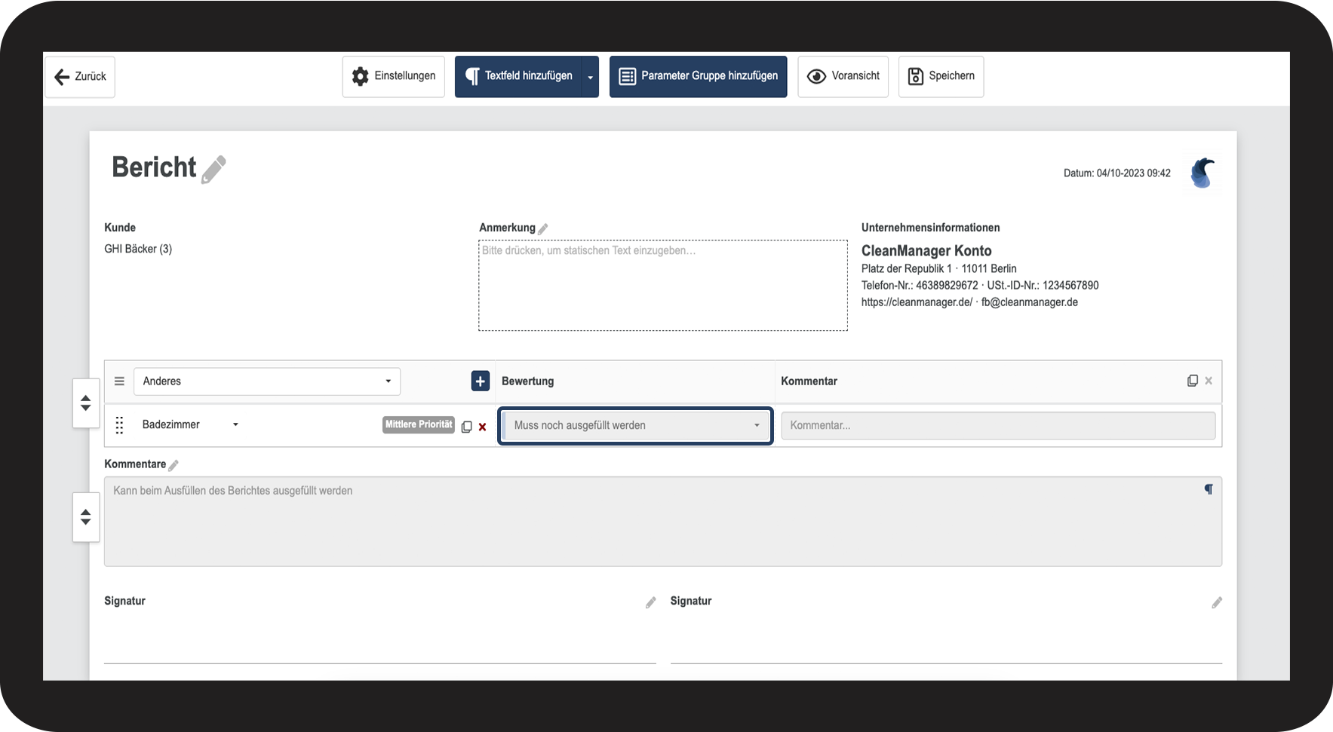Open the Textfeld hinzufügen arrow menu
1333x732 pixels.
click(x=590, y=77)
